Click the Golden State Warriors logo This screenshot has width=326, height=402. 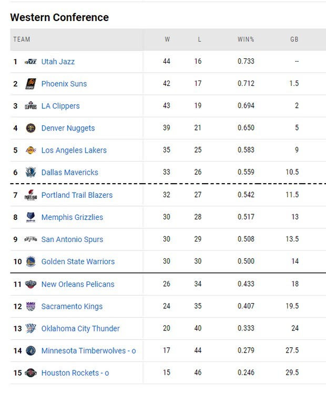pos(30,262)
